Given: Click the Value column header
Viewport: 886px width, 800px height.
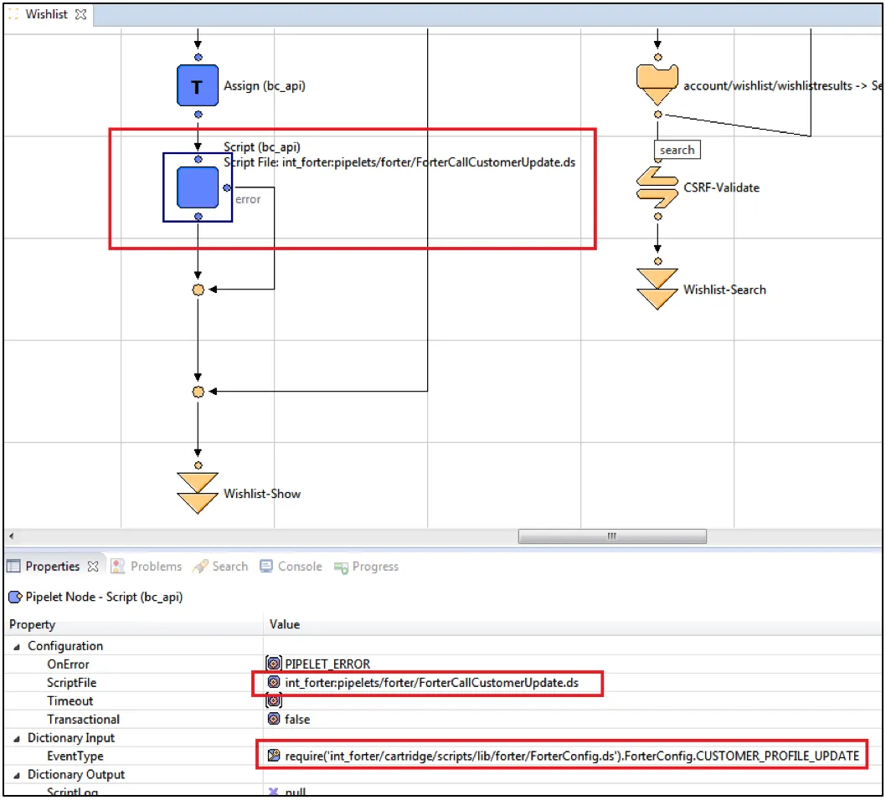Looking at the screenshot, I should click(284, 624).
